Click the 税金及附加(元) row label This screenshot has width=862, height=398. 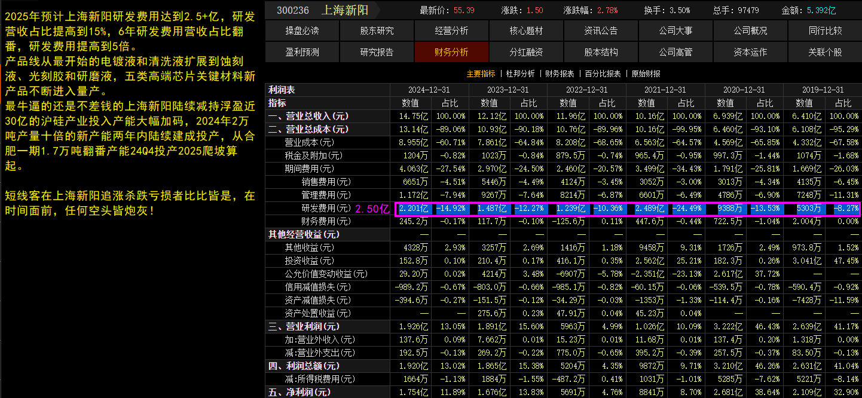tap(314, 155)
